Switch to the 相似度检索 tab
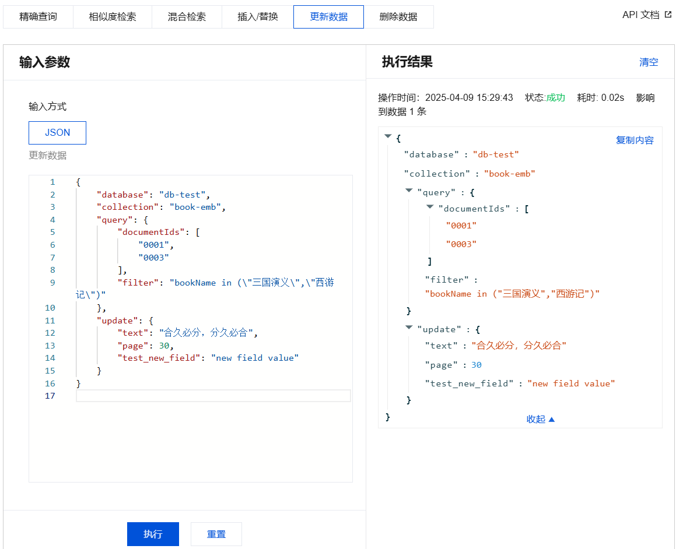The height and width of the screenshot is (549, 676). (112, 17)
